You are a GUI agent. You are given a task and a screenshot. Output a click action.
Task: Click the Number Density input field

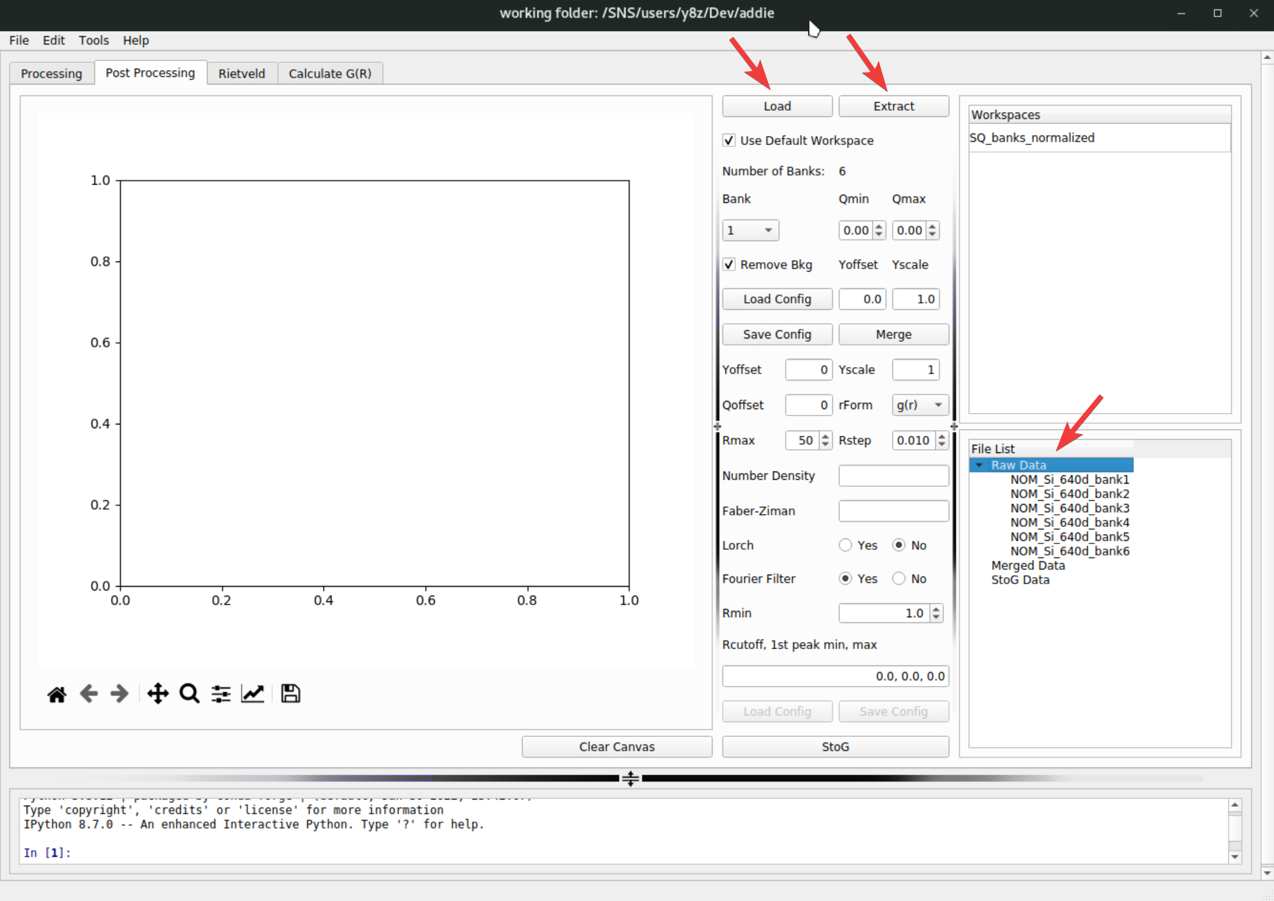893,476
